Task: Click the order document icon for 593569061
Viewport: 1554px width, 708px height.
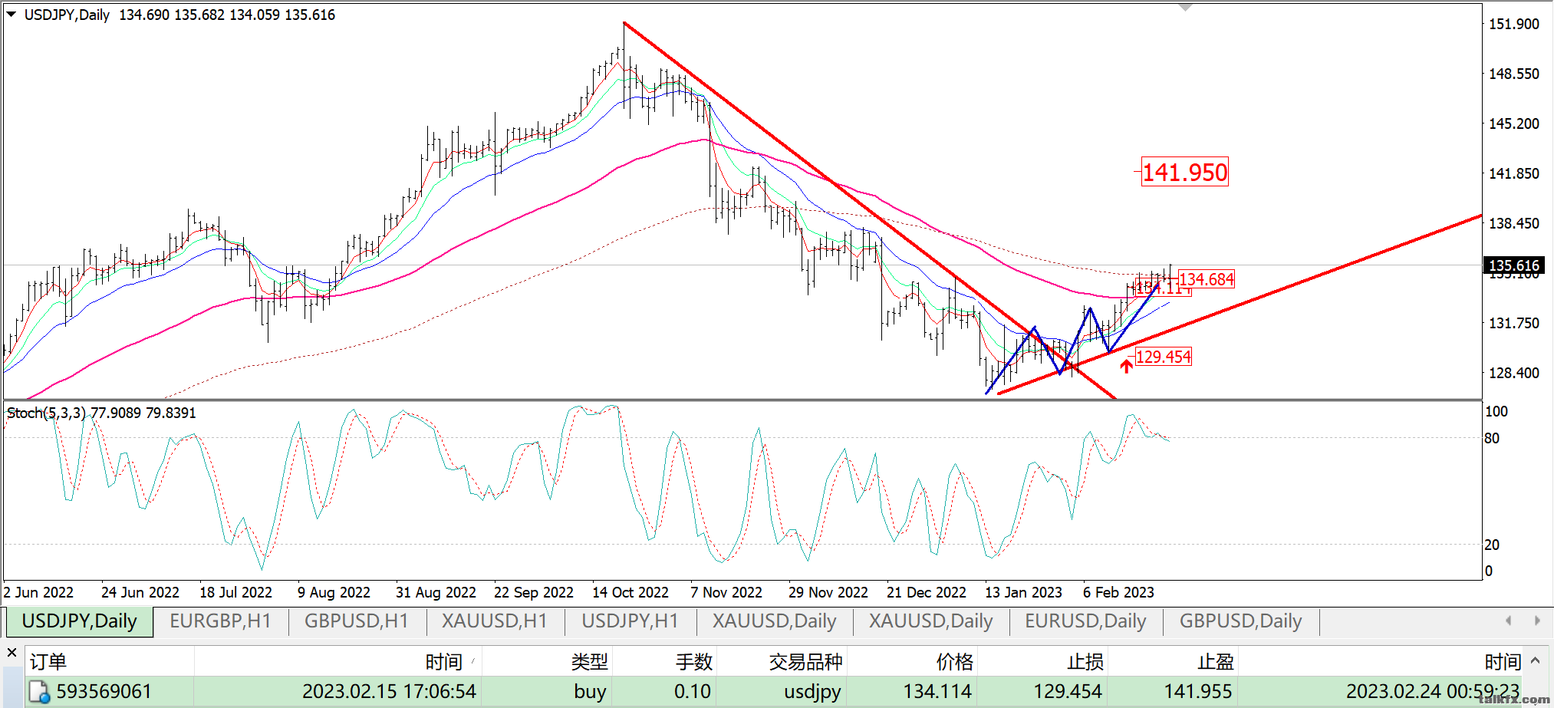Action: point(39,692)
